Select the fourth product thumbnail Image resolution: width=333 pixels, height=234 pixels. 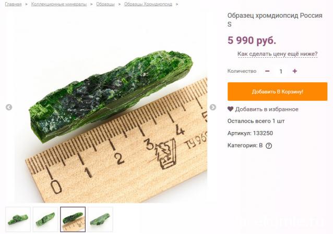100,219
